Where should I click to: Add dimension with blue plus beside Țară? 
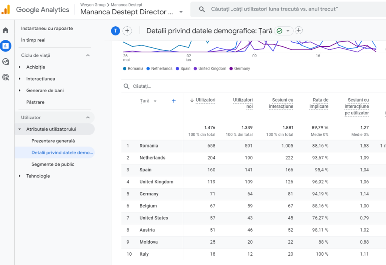click(x=174, y=101)
